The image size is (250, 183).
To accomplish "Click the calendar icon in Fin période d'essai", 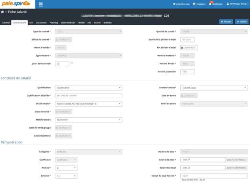I will pos(182,48).
